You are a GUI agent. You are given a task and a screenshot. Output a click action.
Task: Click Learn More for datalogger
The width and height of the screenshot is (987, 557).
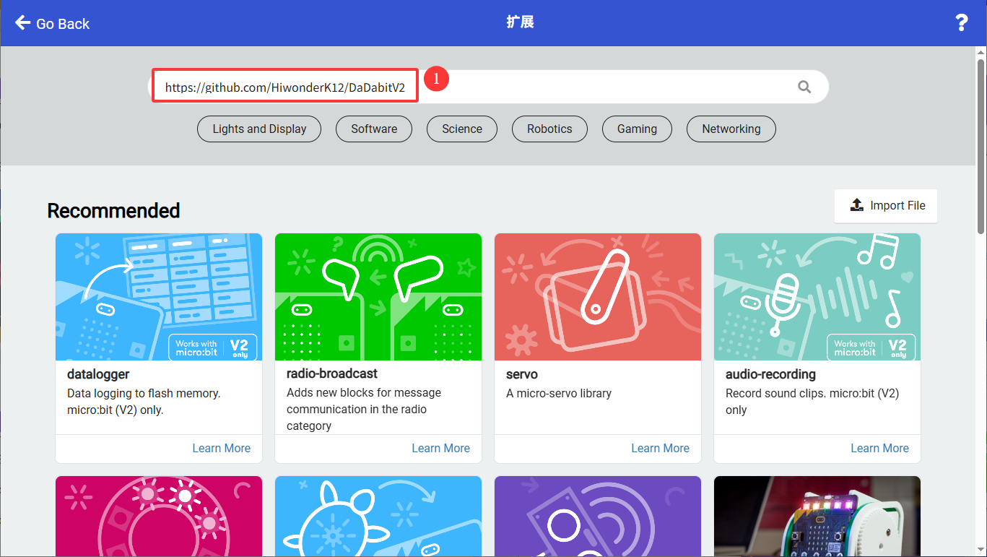[221, 449]
